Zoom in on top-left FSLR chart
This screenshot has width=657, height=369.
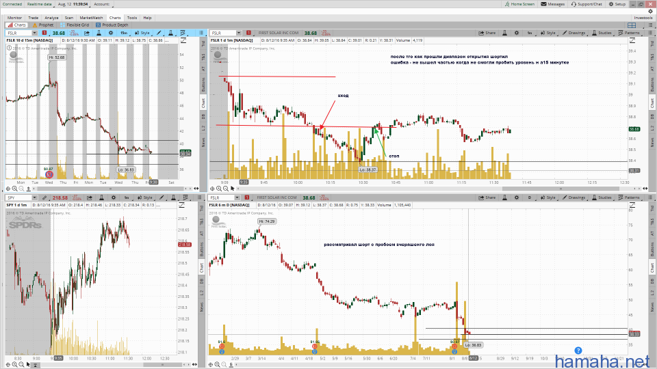[x=14, y=189]
